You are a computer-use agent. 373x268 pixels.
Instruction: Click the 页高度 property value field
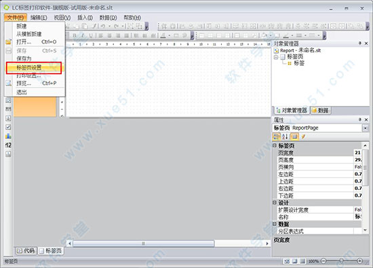(x=358, y=159)
